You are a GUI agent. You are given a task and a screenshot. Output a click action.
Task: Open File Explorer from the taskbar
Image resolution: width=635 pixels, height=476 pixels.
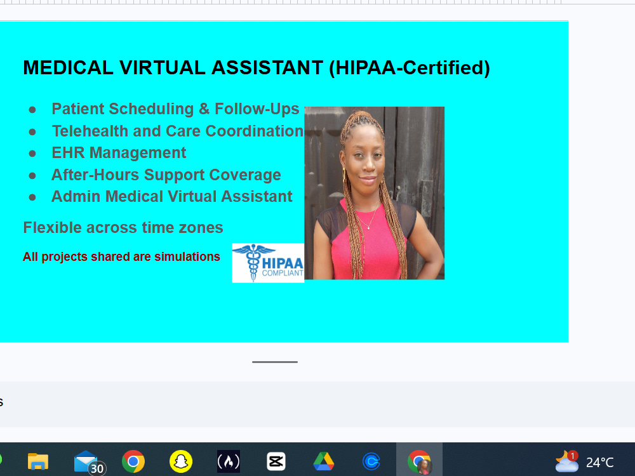click(38, 461)
